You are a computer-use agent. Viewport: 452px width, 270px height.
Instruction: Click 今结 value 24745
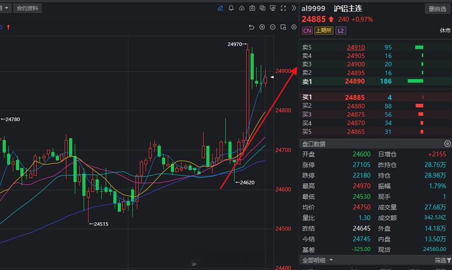(362, 239)
